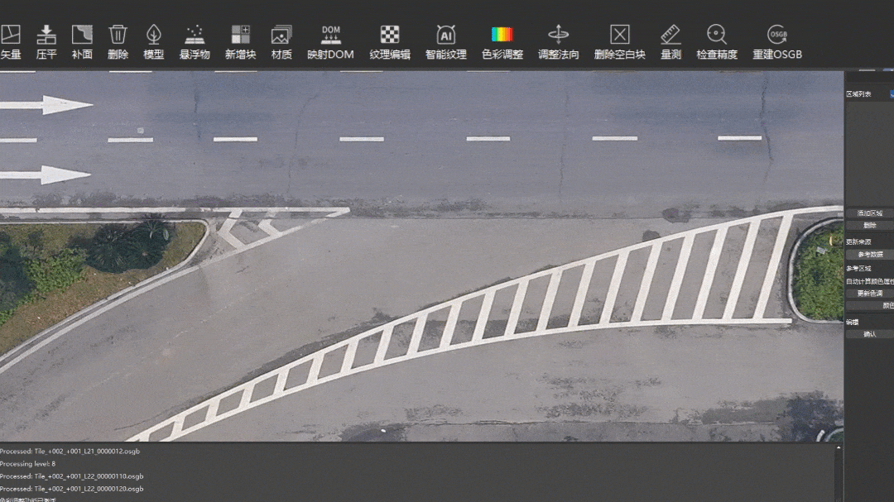The height and width of the screenshot is (502, 894).
Task: Choose the 删除 trash can icon in toolbar
Action: 118,35
